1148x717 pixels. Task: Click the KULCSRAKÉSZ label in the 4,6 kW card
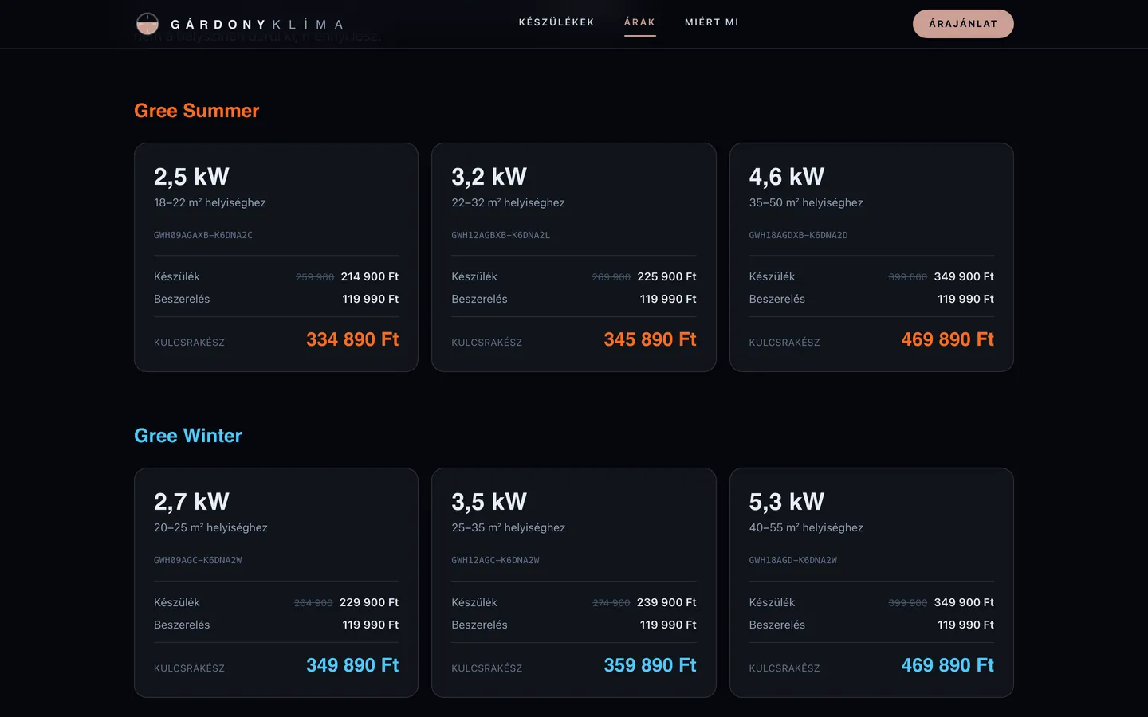[x=784, y=343]
